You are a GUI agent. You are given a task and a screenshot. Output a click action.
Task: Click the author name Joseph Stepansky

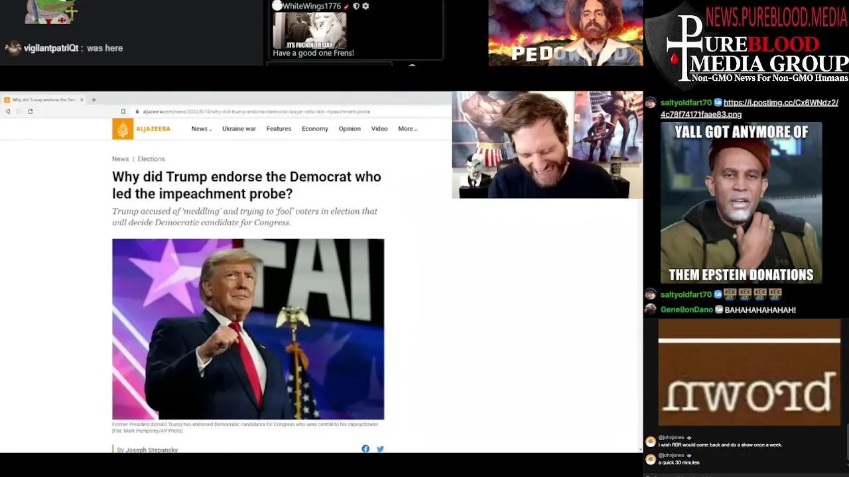[x=152, y=450]
